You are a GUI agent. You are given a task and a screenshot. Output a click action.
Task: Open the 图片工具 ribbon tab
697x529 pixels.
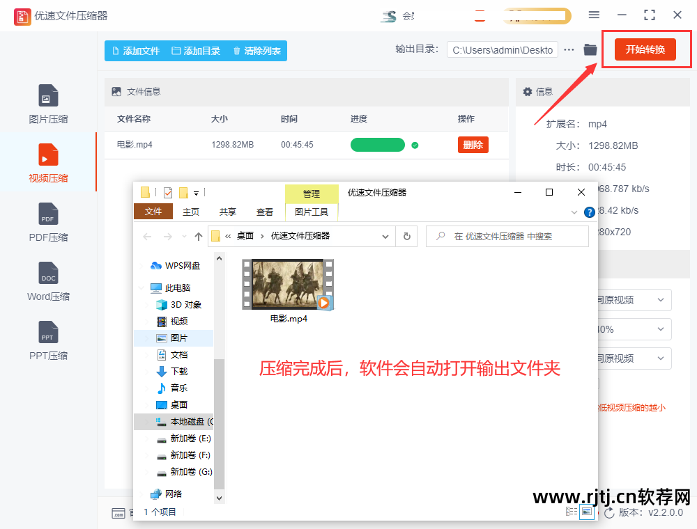tap(311, 212)
